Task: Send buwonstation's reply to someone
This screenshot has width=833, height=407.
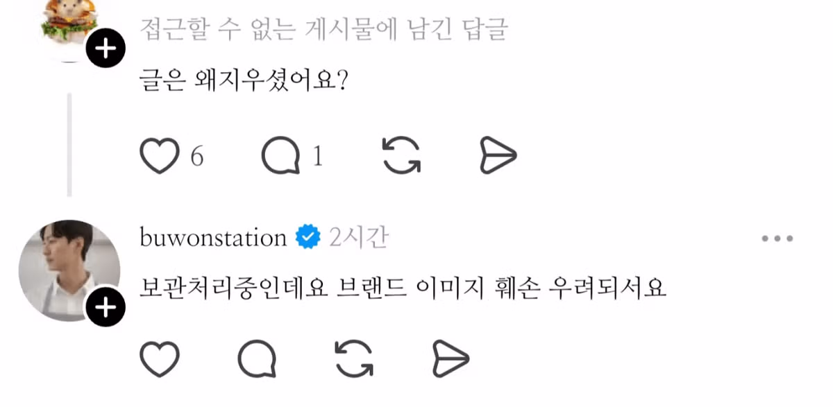Action: pyautogui.click(x=451, y=358)
